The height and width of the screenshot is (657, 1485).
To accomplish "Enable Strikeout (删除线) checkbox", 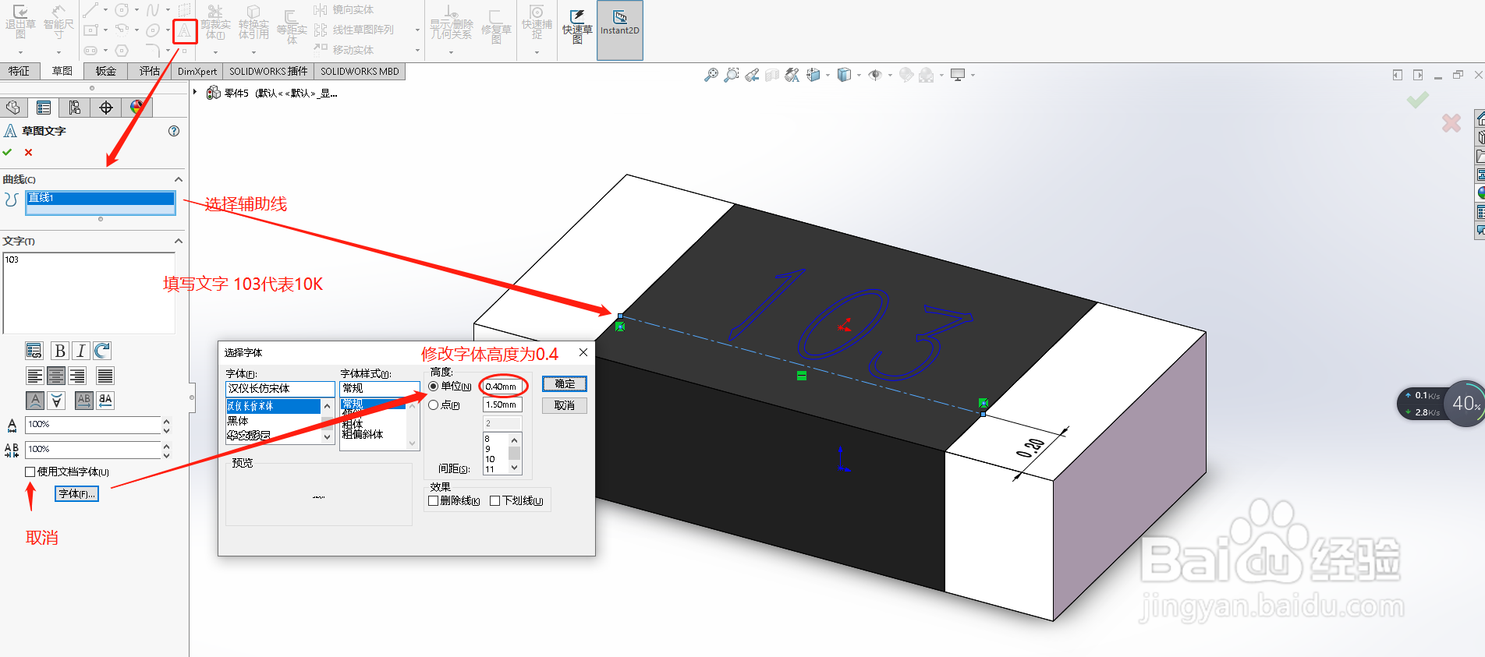I will point(434,500).
